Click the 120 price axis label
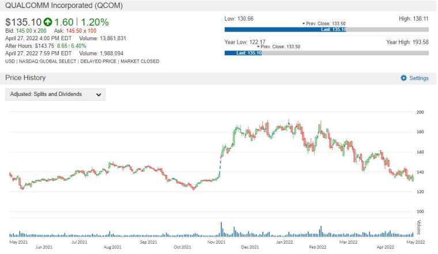The height and width of the screenshot is (254, 438). 420,192
